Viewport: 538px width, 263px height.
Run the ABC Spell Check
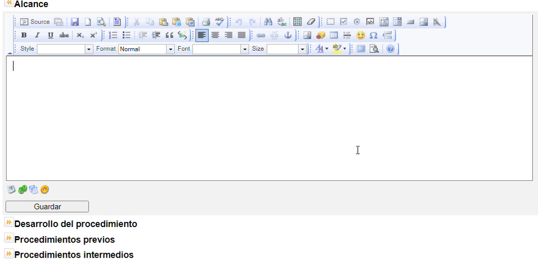[x=219, y=22]
